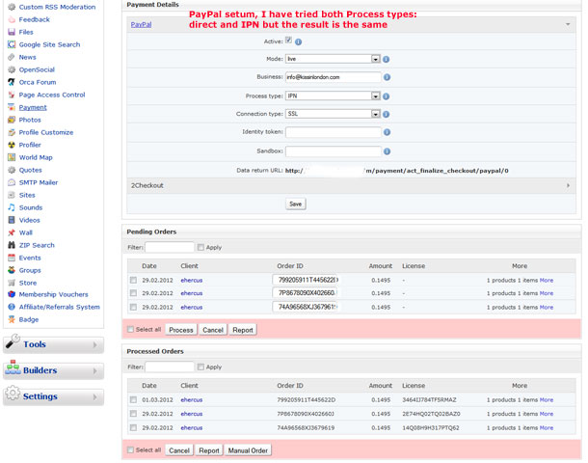The image size is (588, 463).
Task: Click the Manual Order button
Action: coord(248,450)
